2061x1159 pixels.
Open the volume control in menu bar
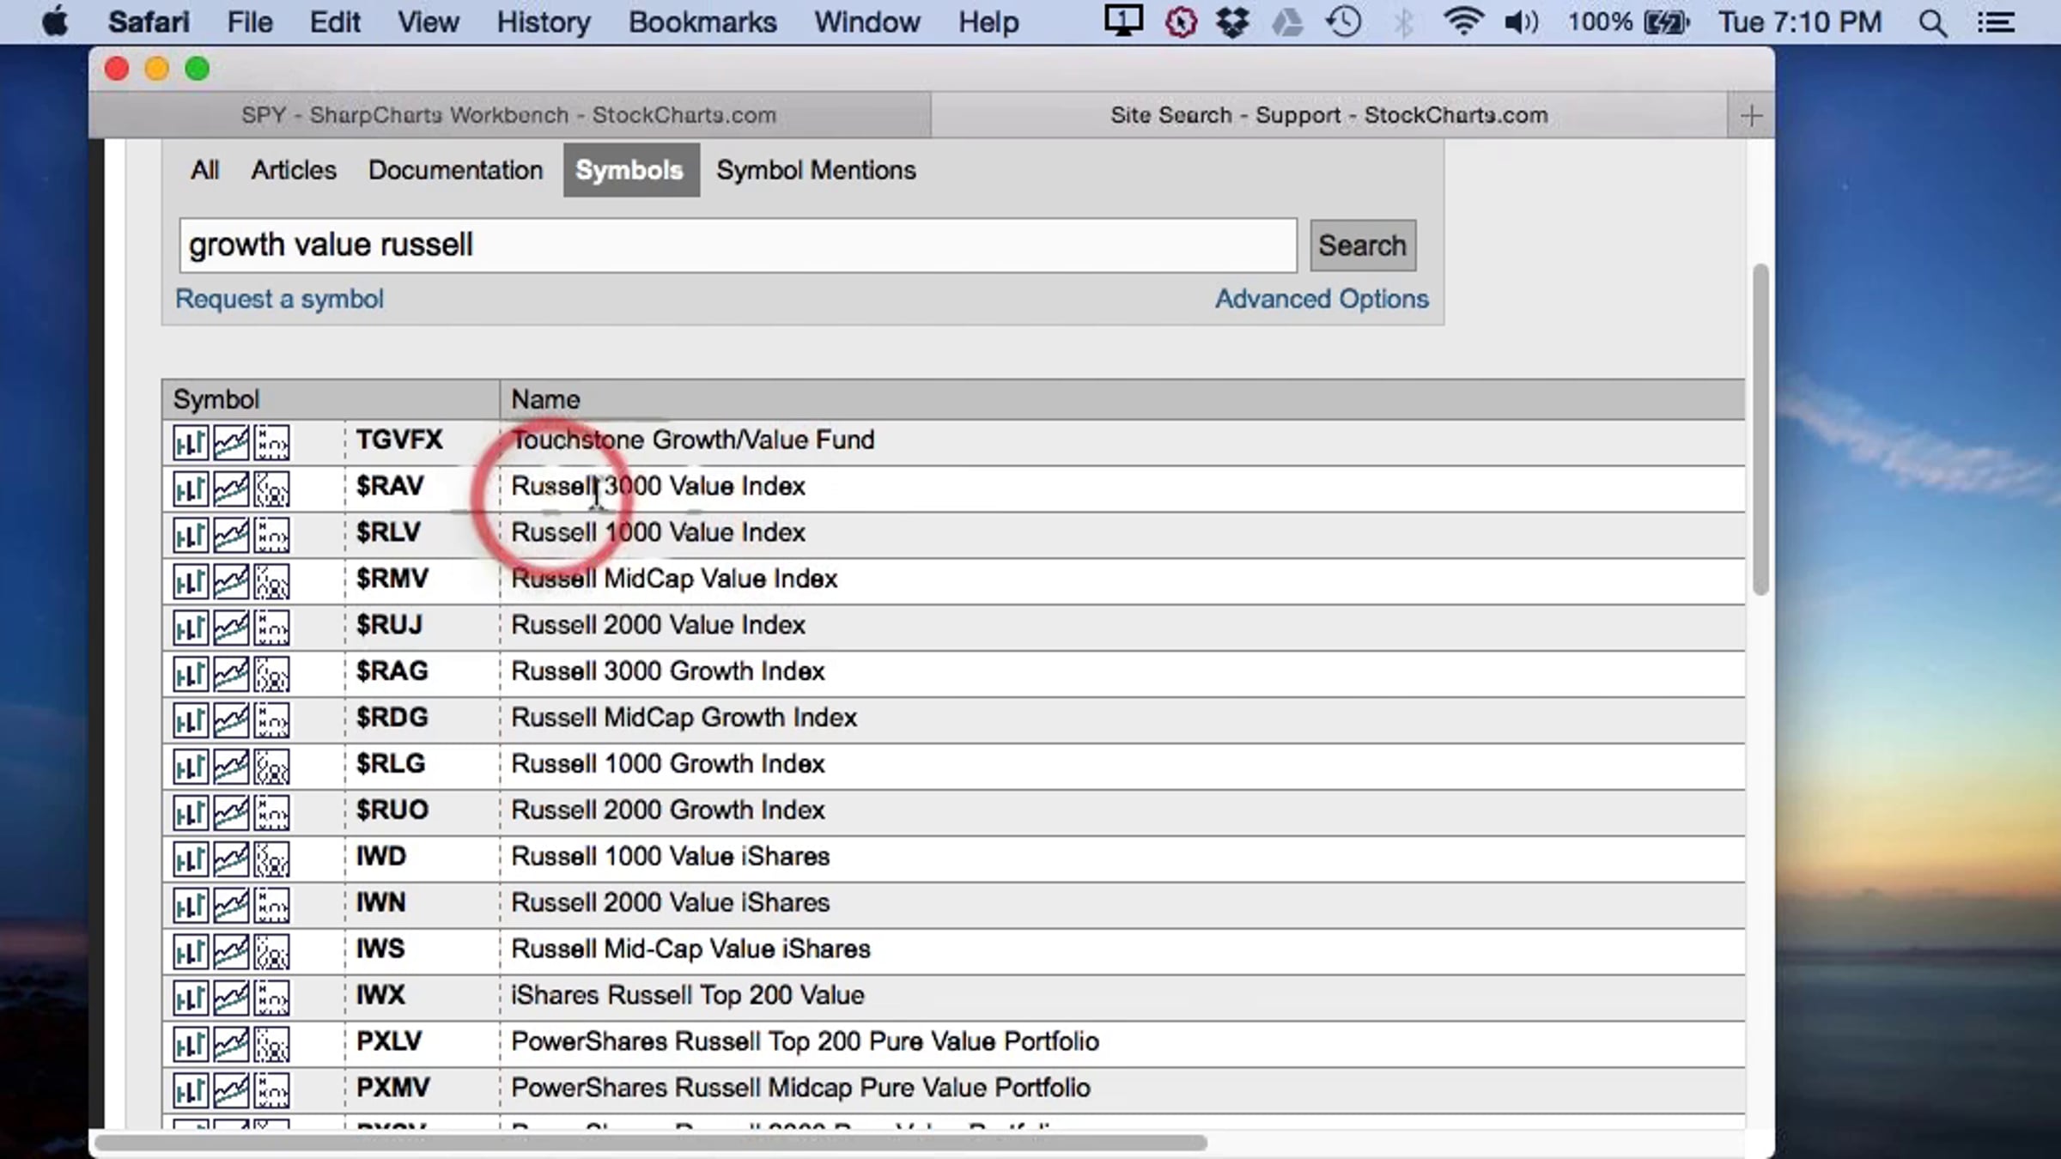[x=1521, y=21]
